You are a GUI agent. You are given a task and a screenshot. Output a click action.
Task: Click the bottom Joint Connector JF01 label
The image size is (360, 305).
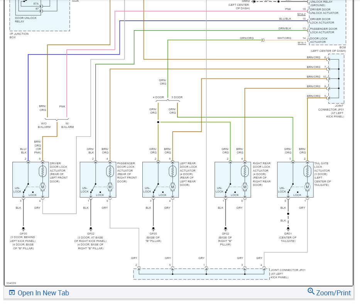[x=288, y=274]
